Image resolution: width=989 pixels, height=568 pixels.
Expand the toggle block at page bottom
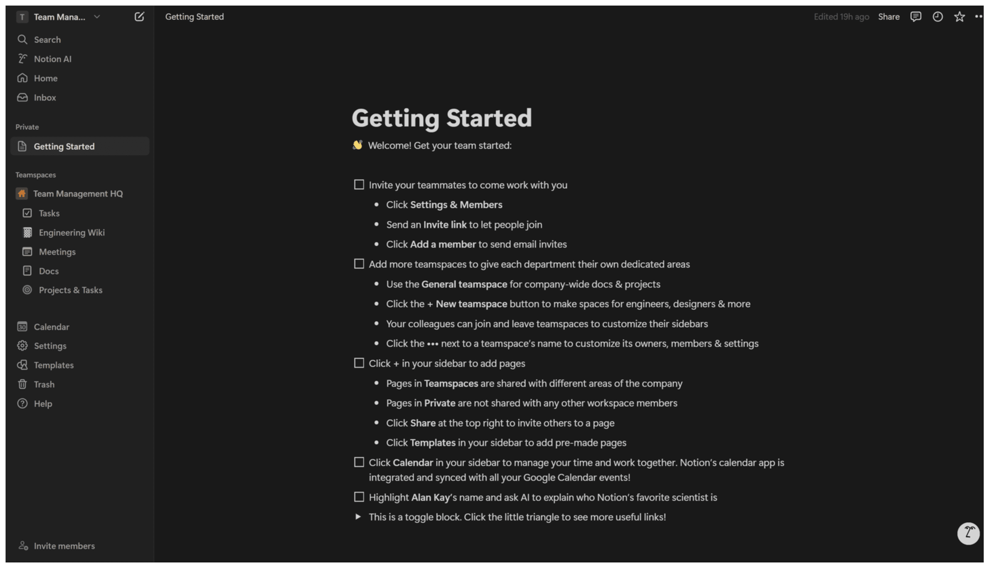coord(358,517)
